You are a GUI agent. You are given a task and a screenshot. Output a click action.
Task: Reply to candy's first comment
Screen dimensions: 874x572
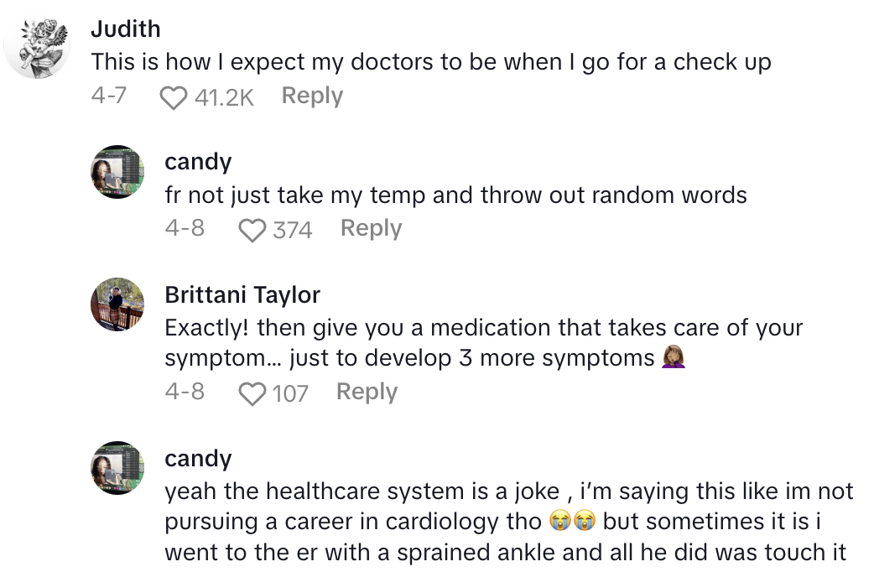coord(371,227)
